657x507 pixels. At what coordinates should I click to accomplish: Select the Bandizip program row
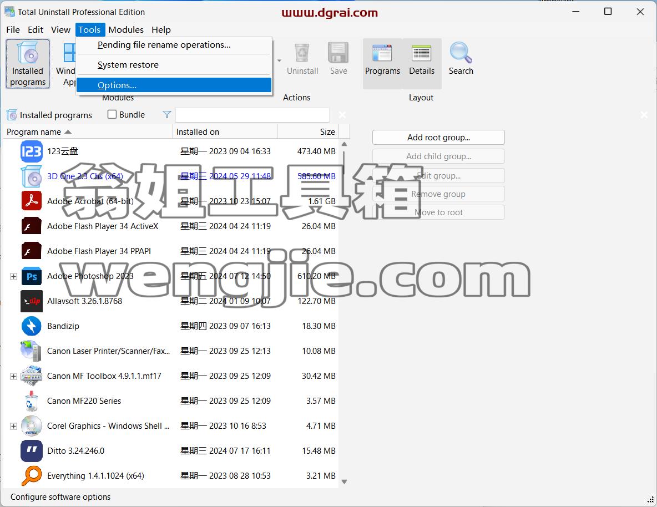[171, 326]
